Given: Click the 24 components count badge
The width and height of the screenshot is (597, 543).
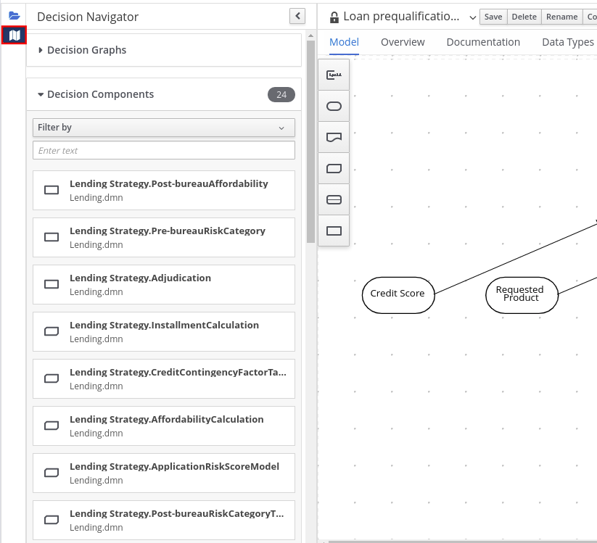Looking at the screenshot, I should click(281, 94).
